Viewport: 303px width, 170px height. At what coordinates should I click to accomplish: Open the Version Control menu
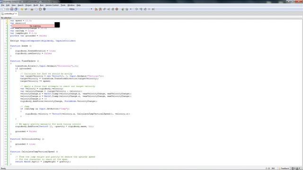52,5
